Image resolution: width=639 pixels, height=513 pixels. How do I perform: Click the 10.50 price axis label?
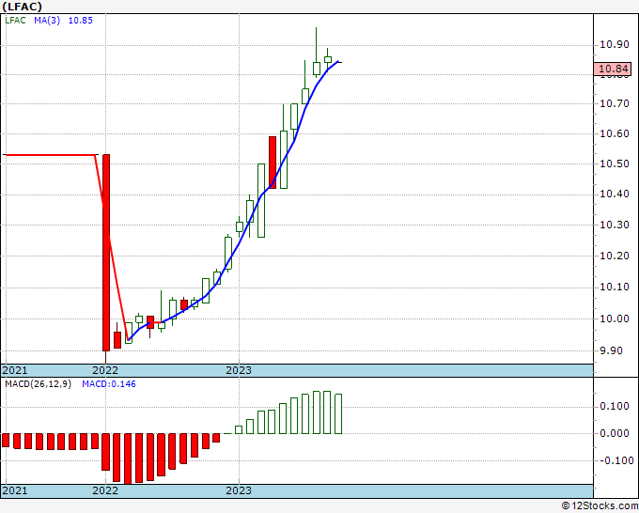[615, 163]
